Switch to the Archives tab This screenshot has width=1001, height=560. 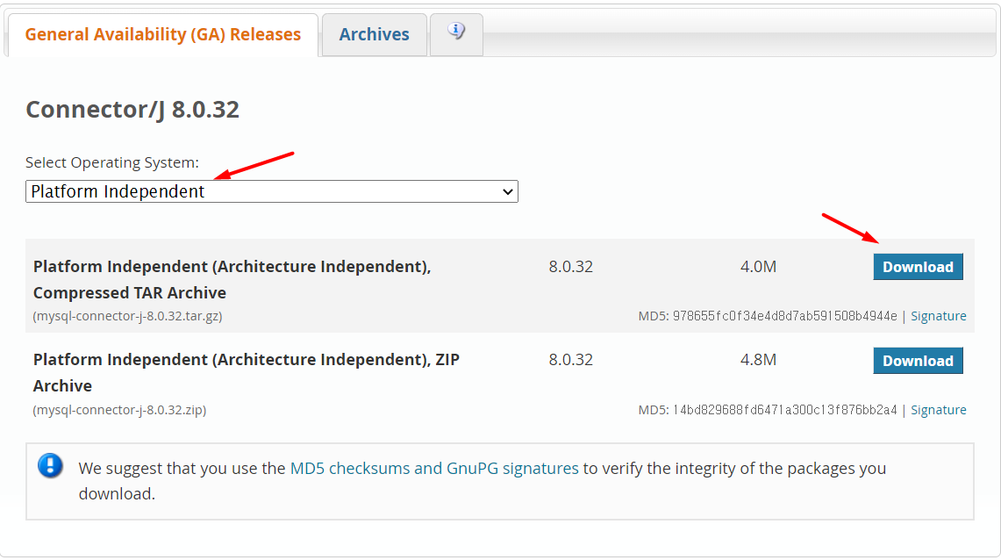[x=374, y=34]
